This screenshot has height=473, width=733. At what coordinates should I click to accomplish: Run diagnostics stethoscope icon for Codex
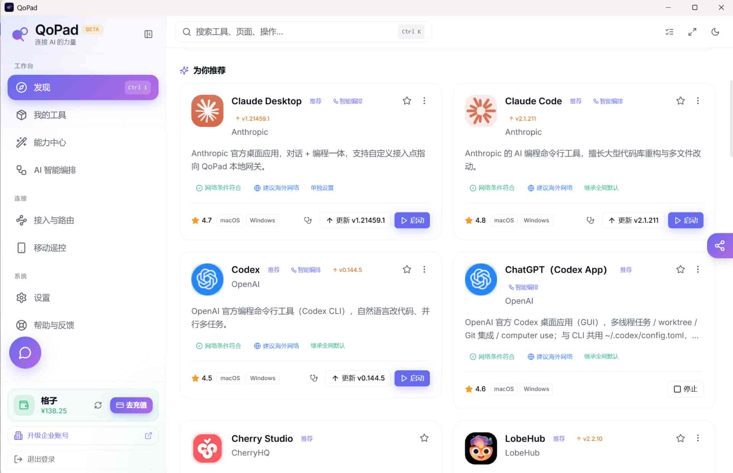click(314, 378)
